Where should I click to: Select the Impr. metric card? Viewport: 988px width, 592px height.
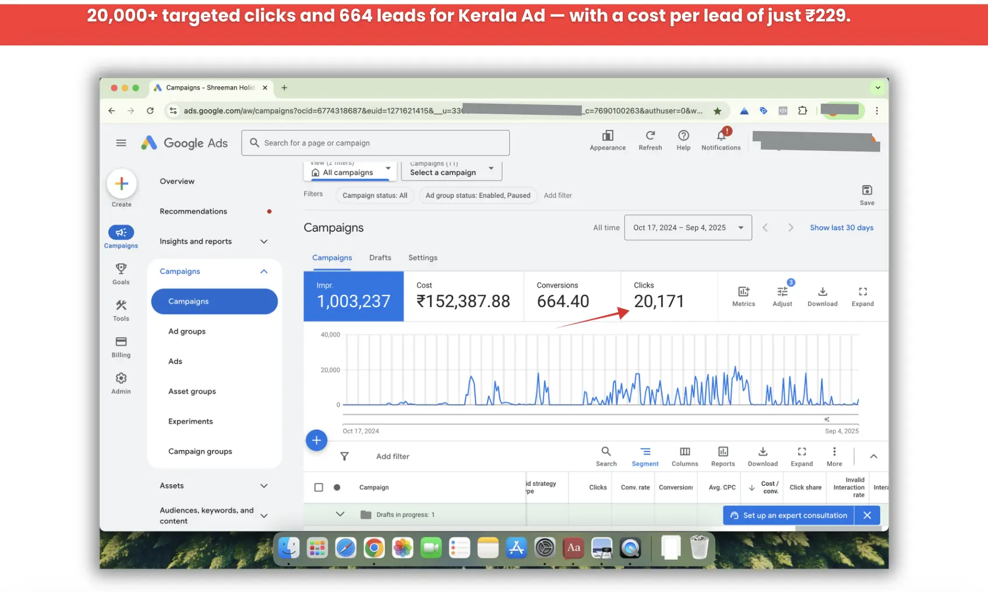click(354, 296)
